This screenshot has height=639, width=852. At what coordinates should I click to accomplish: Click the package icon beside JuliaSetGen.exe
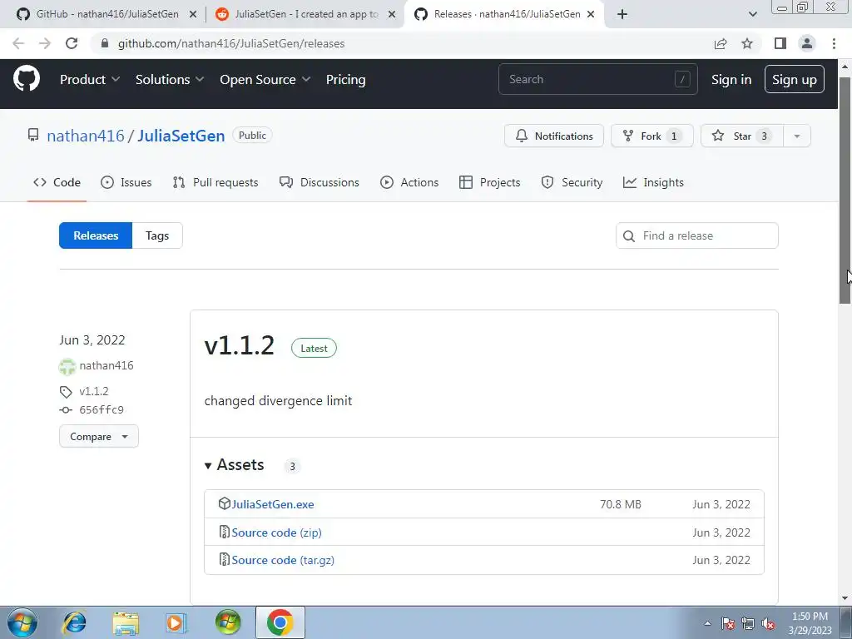tap(224, 503)
